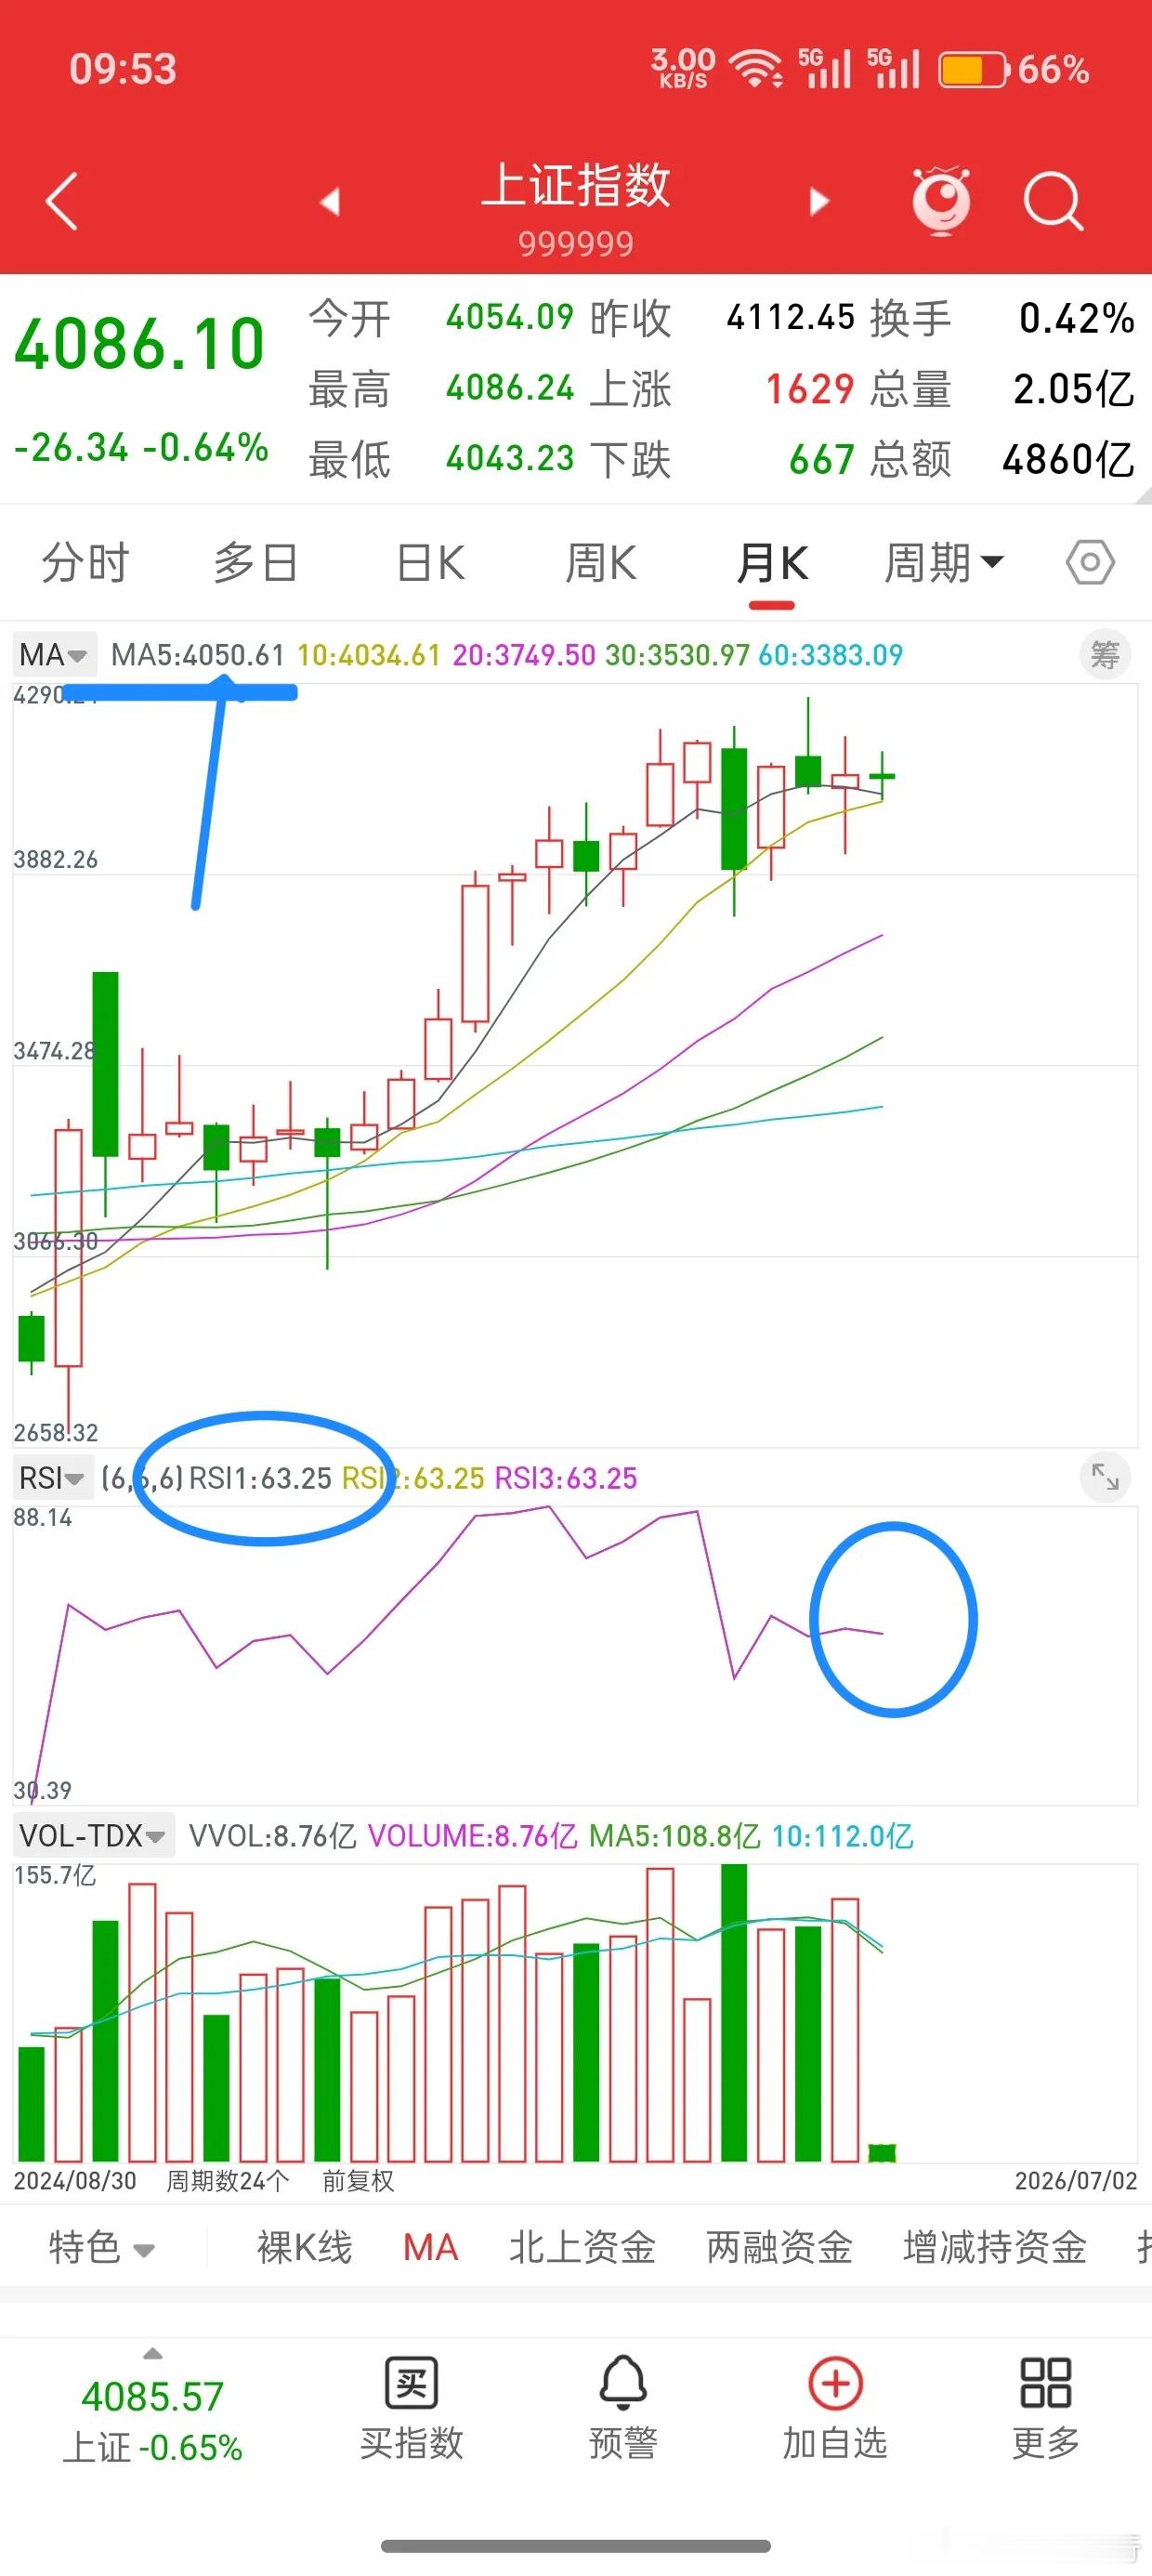Go to next index with right triangle

click(819, 201)
